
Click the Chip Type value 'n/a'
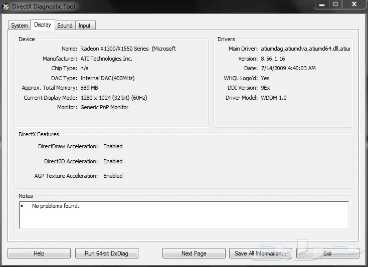click(x=85, y=68)
